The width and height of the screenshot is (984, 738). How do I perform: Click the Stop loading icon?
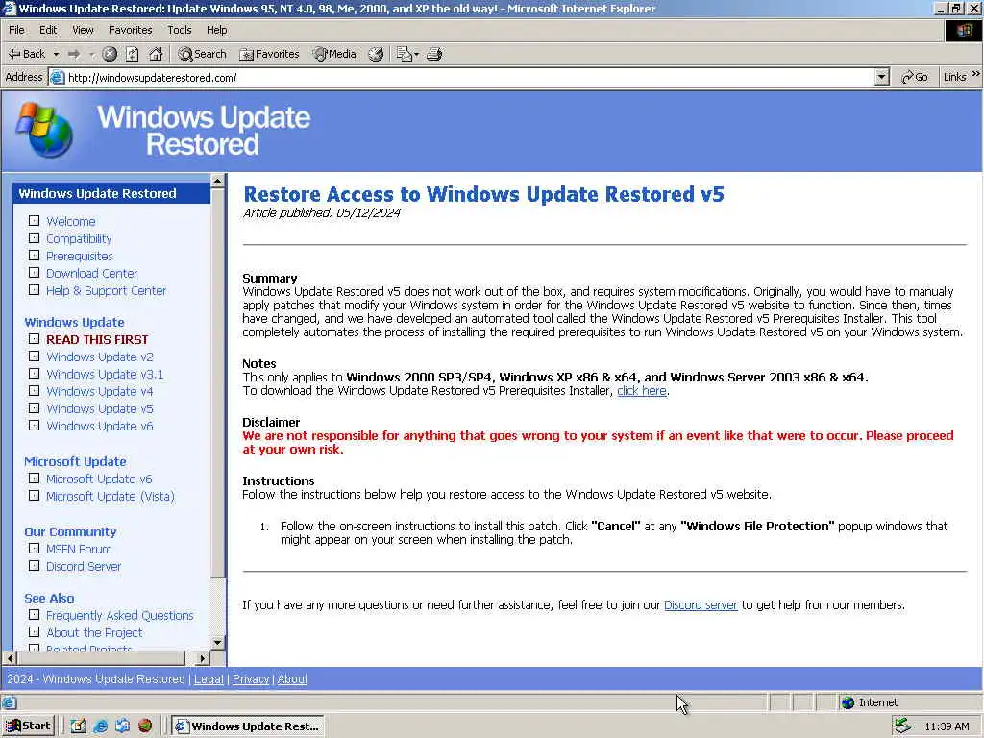(110, 54)
